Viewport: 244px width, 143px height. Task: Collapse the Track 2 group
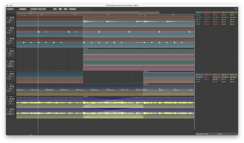point(7,48)
